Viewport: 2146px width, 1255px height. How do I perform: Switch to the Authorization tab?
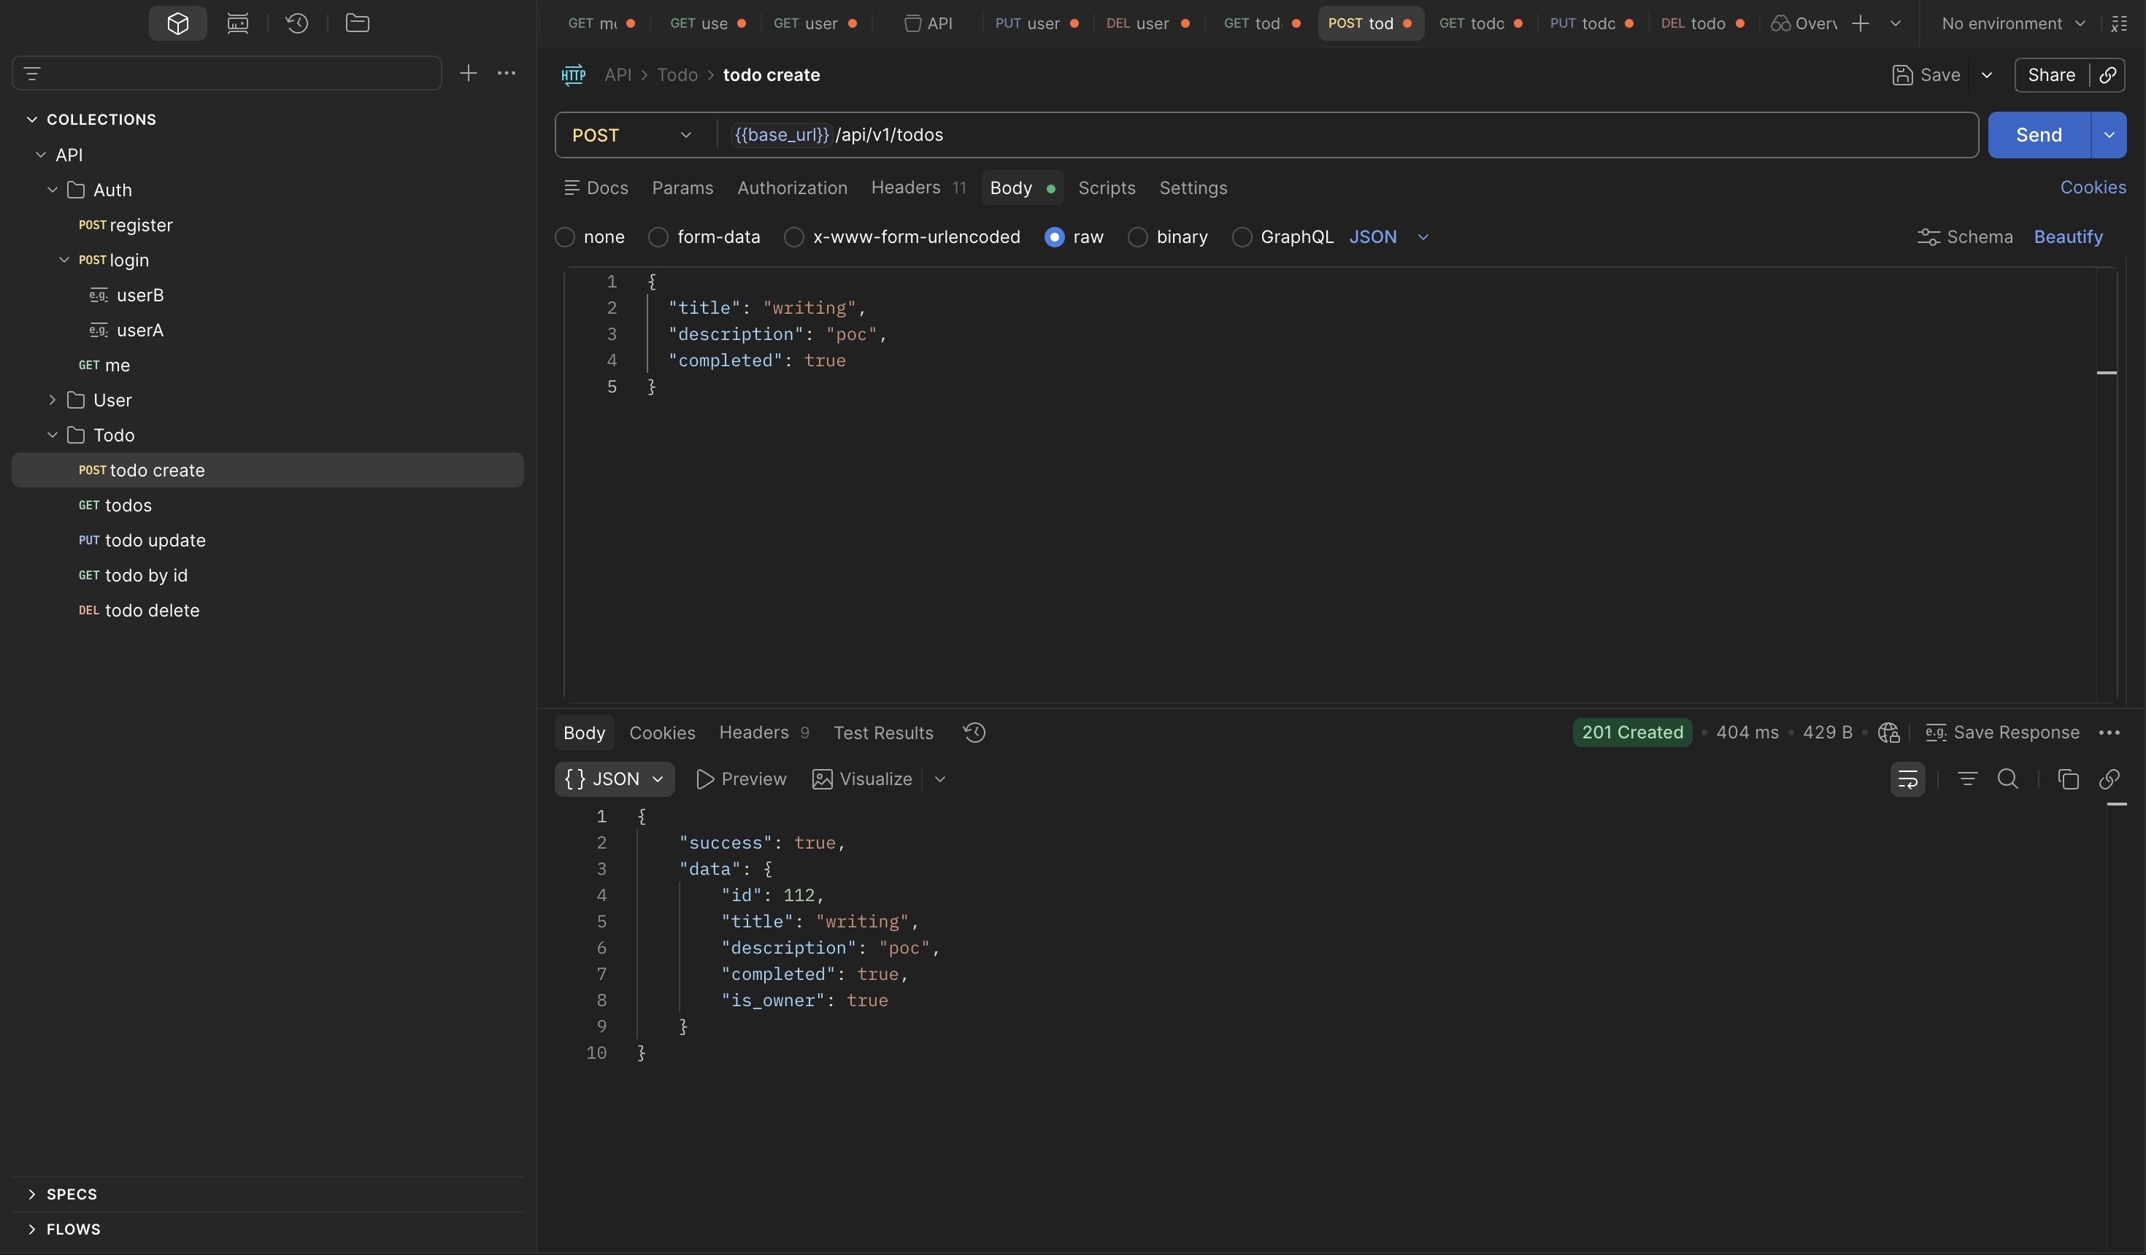pos(792,188)
